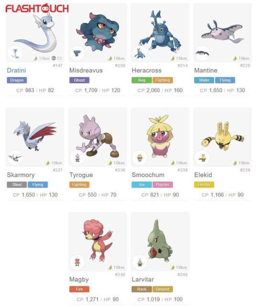Click Elekid's small sprite icon
Image resolution: width=258 pixels, height=307 pixels.
coord(203,158)
